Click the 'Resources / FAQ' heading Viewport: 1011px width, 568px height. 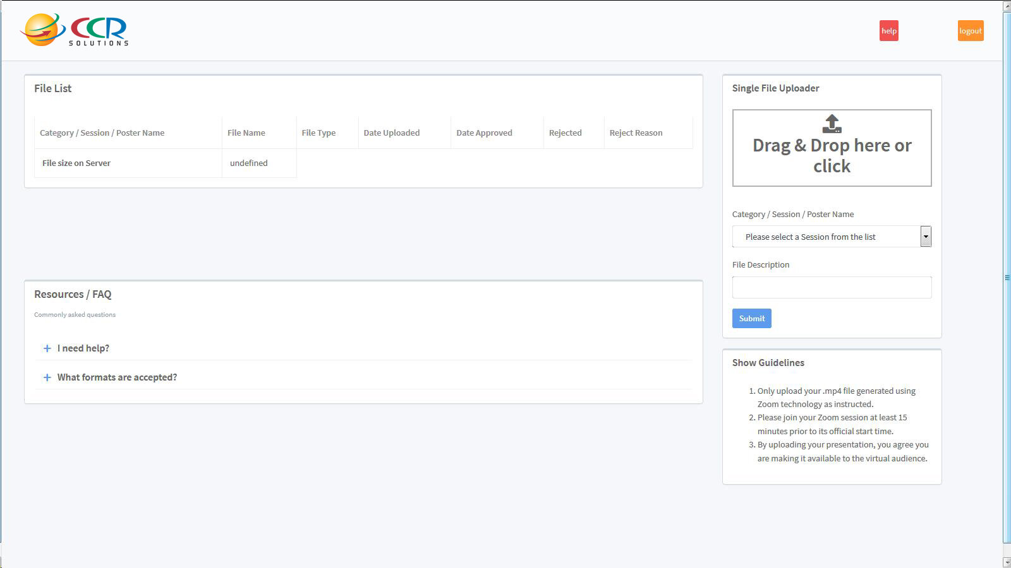point(73,294)
